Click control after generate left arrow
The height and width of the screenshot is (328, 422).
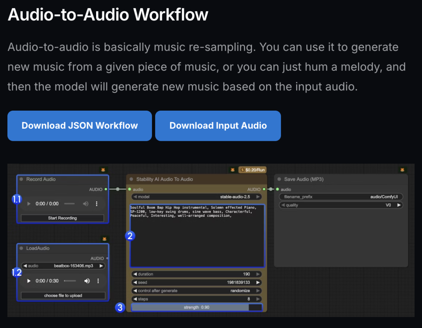(x=135, y=291)
